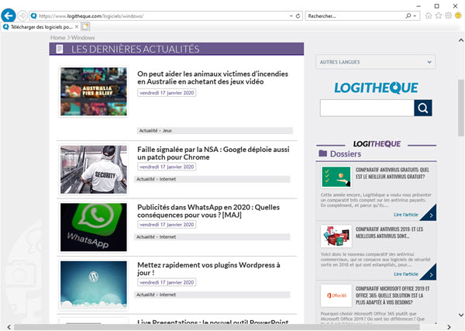Click the horizontal scrollbar left arrow
Image resolution: width=465 pixels, height=331 pixels.
[9, 327]
